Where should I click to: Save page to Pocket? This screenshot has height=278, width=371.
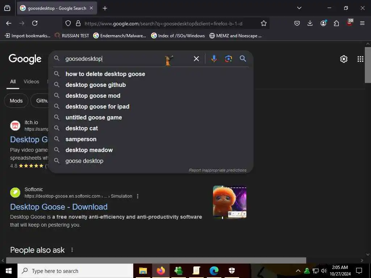click(x=297, y=23)
